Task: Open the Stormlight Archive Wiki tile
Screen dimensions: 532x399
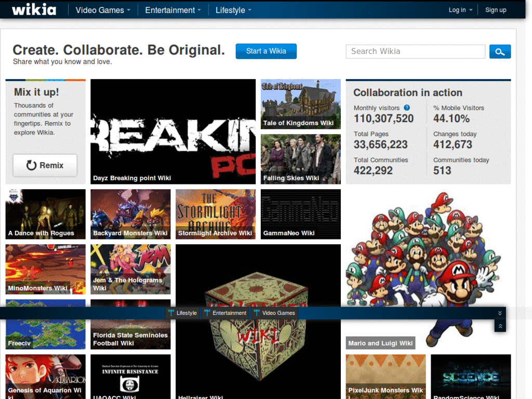Action: pos(216,214)
